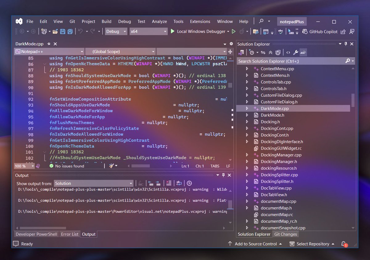Open the Debug configuration dropdown

pyautogui.click(x=116, y=31)
